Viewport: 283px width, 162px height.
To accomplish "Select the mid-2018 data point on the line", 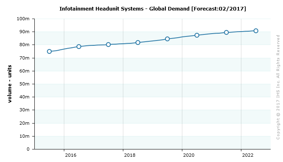I will [x=138, y=43].
